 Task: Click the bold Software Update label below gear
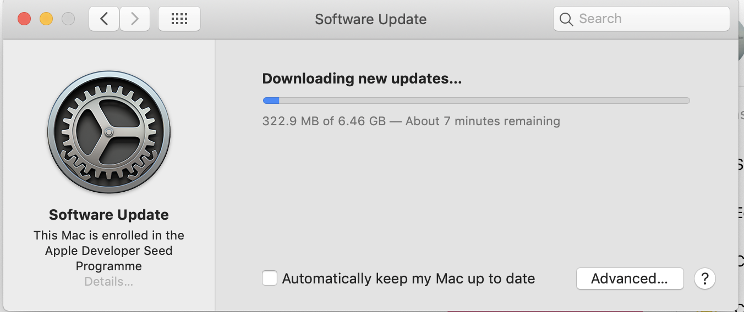(x=109, y=215)
